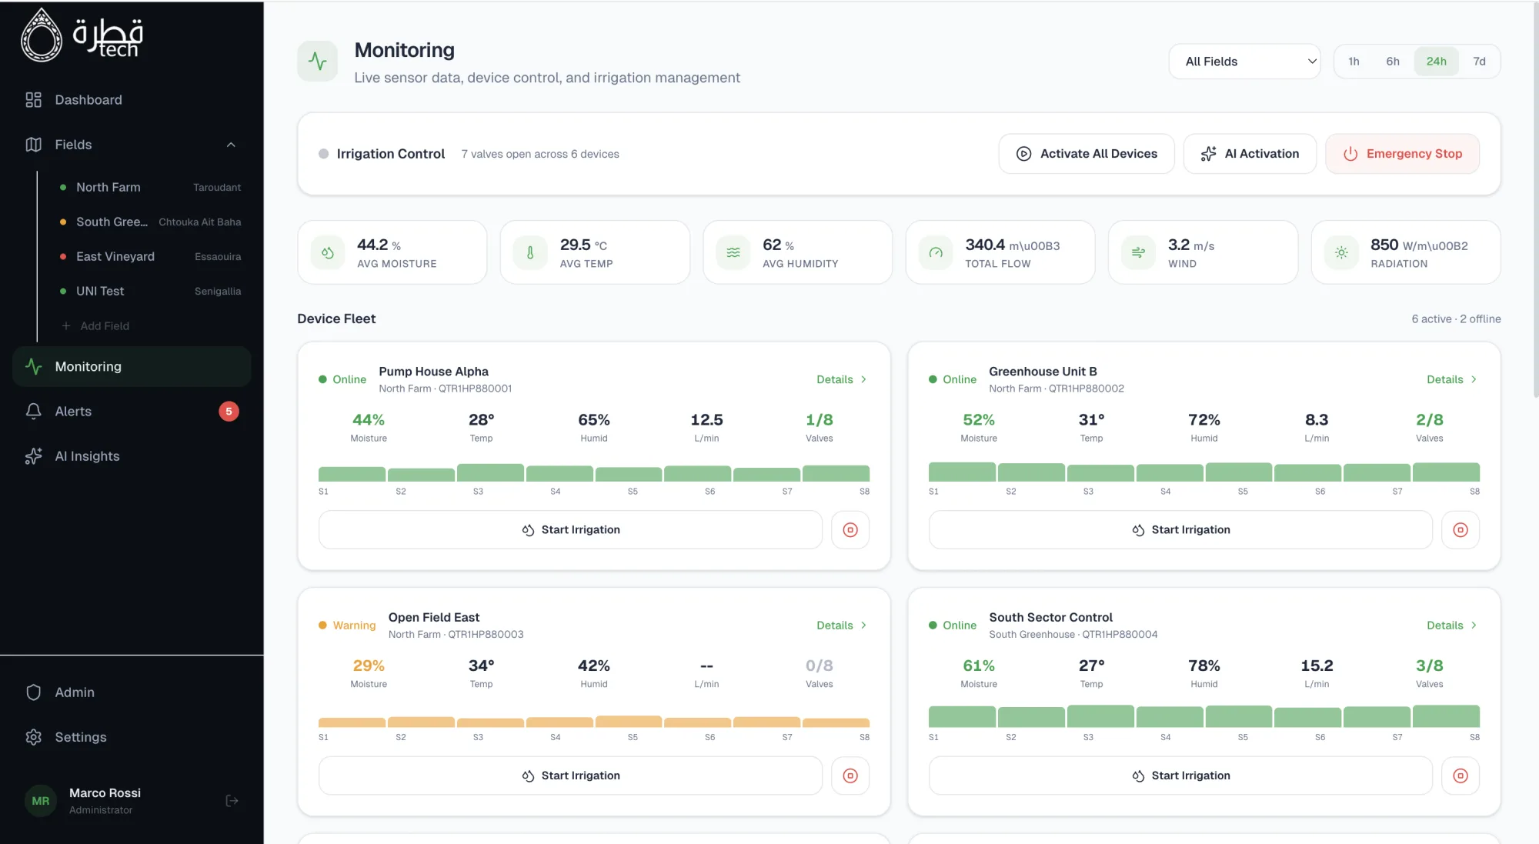This screenshot has height=844, width=1539.
Task: Click Marco Rossi profile name
Action: [x=105, y=793]
